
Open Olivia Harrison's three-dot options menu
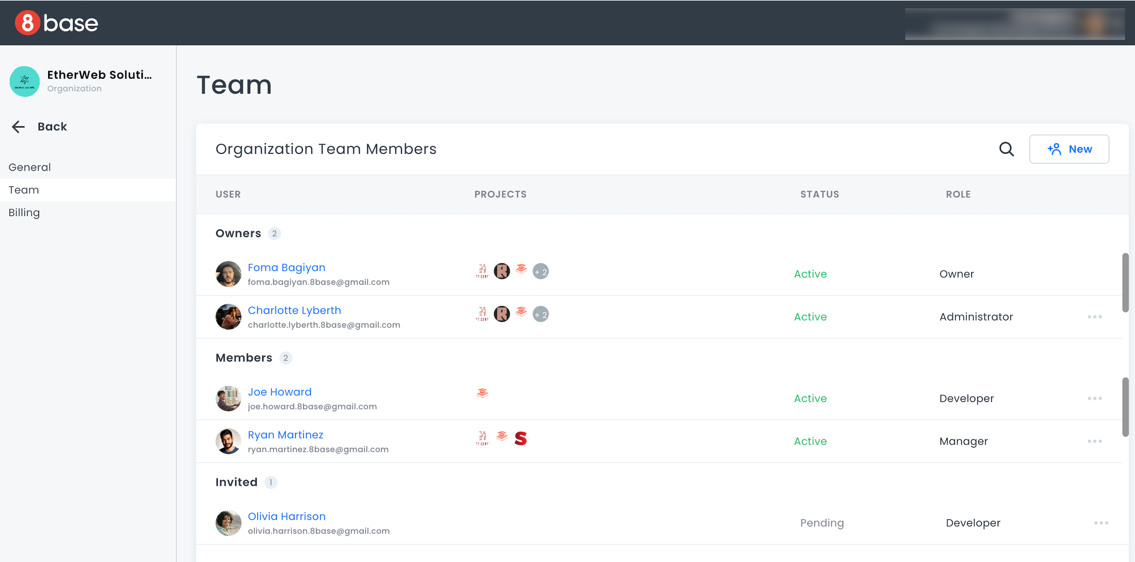(x=1101, y=523)
